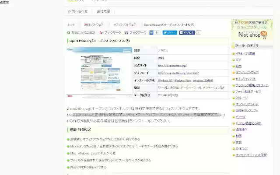Image resolution: width=280 pixels, height=175 pixels.
Task: Click the Net shop IN banner
Action: [x=252, y=29]
